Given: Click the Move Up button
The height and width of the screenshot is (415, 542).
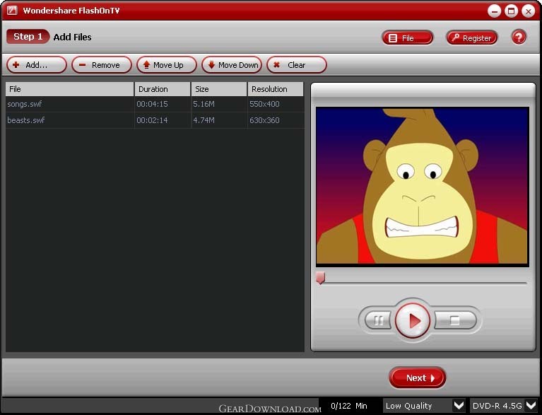Looking at the screenshot, I should (167, 65).
